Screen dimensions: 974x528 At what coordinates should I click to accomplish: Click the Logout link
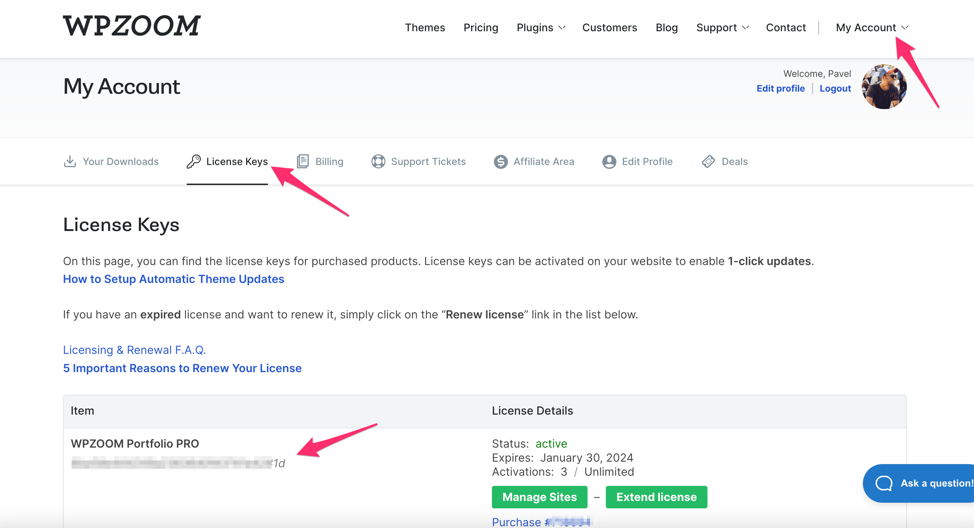(x=835, y=88)
